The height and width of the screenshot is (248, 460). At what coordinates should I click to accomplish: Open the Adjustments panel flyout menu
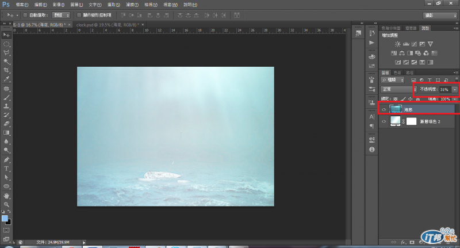(455, 28)
